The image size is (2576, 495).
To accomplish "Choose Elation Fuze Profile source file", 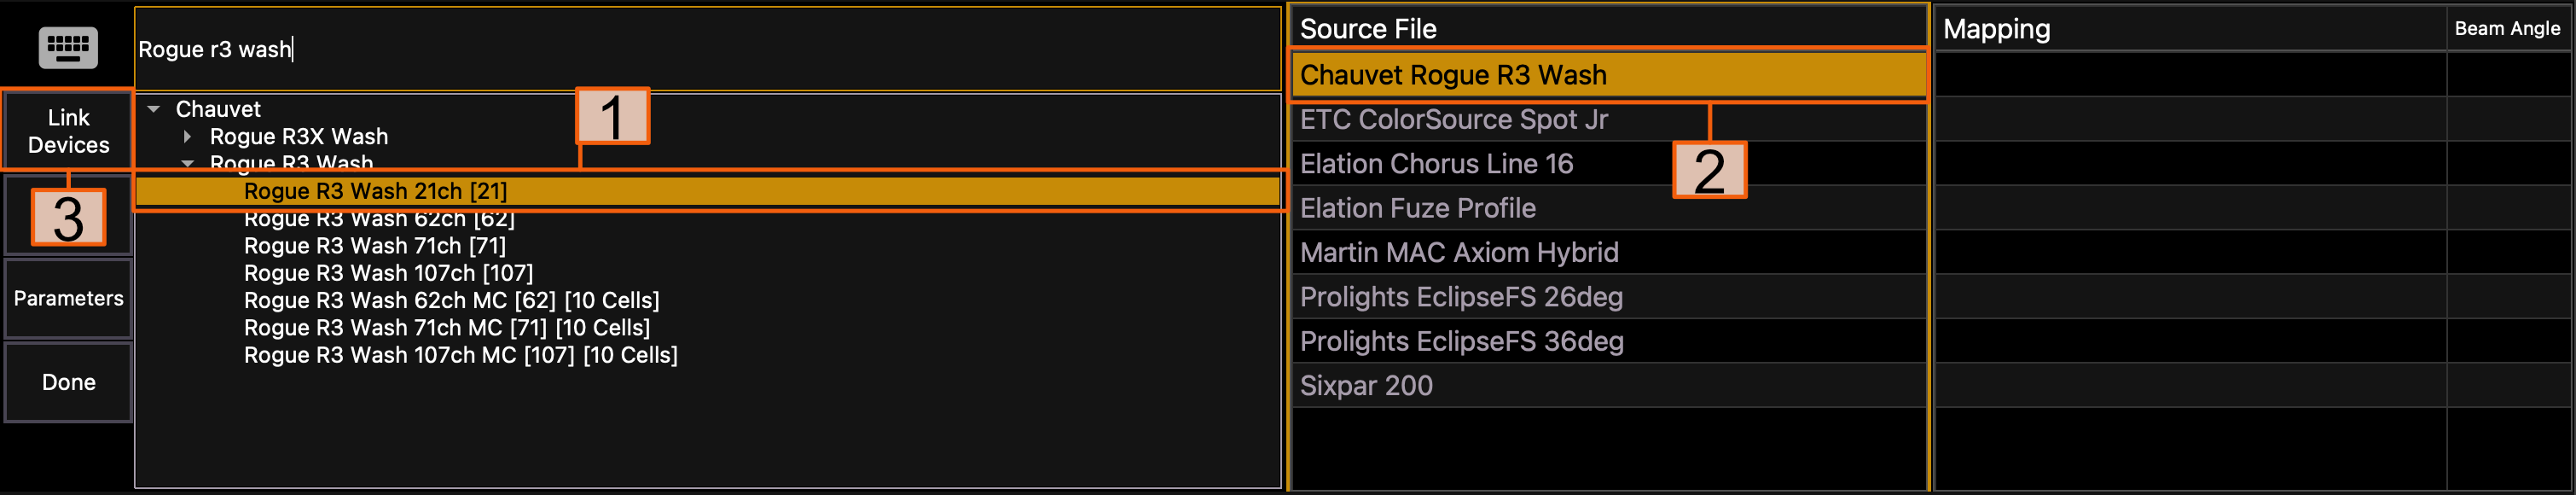I will coord(1417,208).
